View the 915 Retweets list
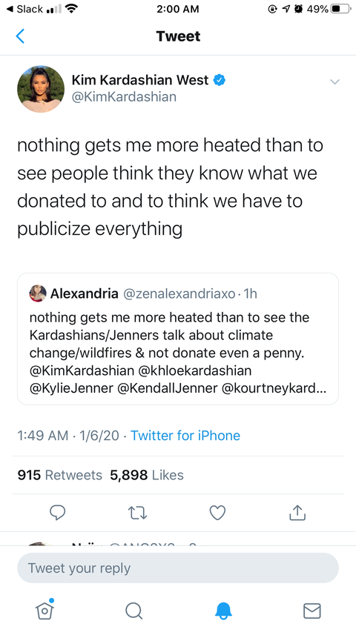The height and width of the screenshot is (632, 356). coord(60,475)
